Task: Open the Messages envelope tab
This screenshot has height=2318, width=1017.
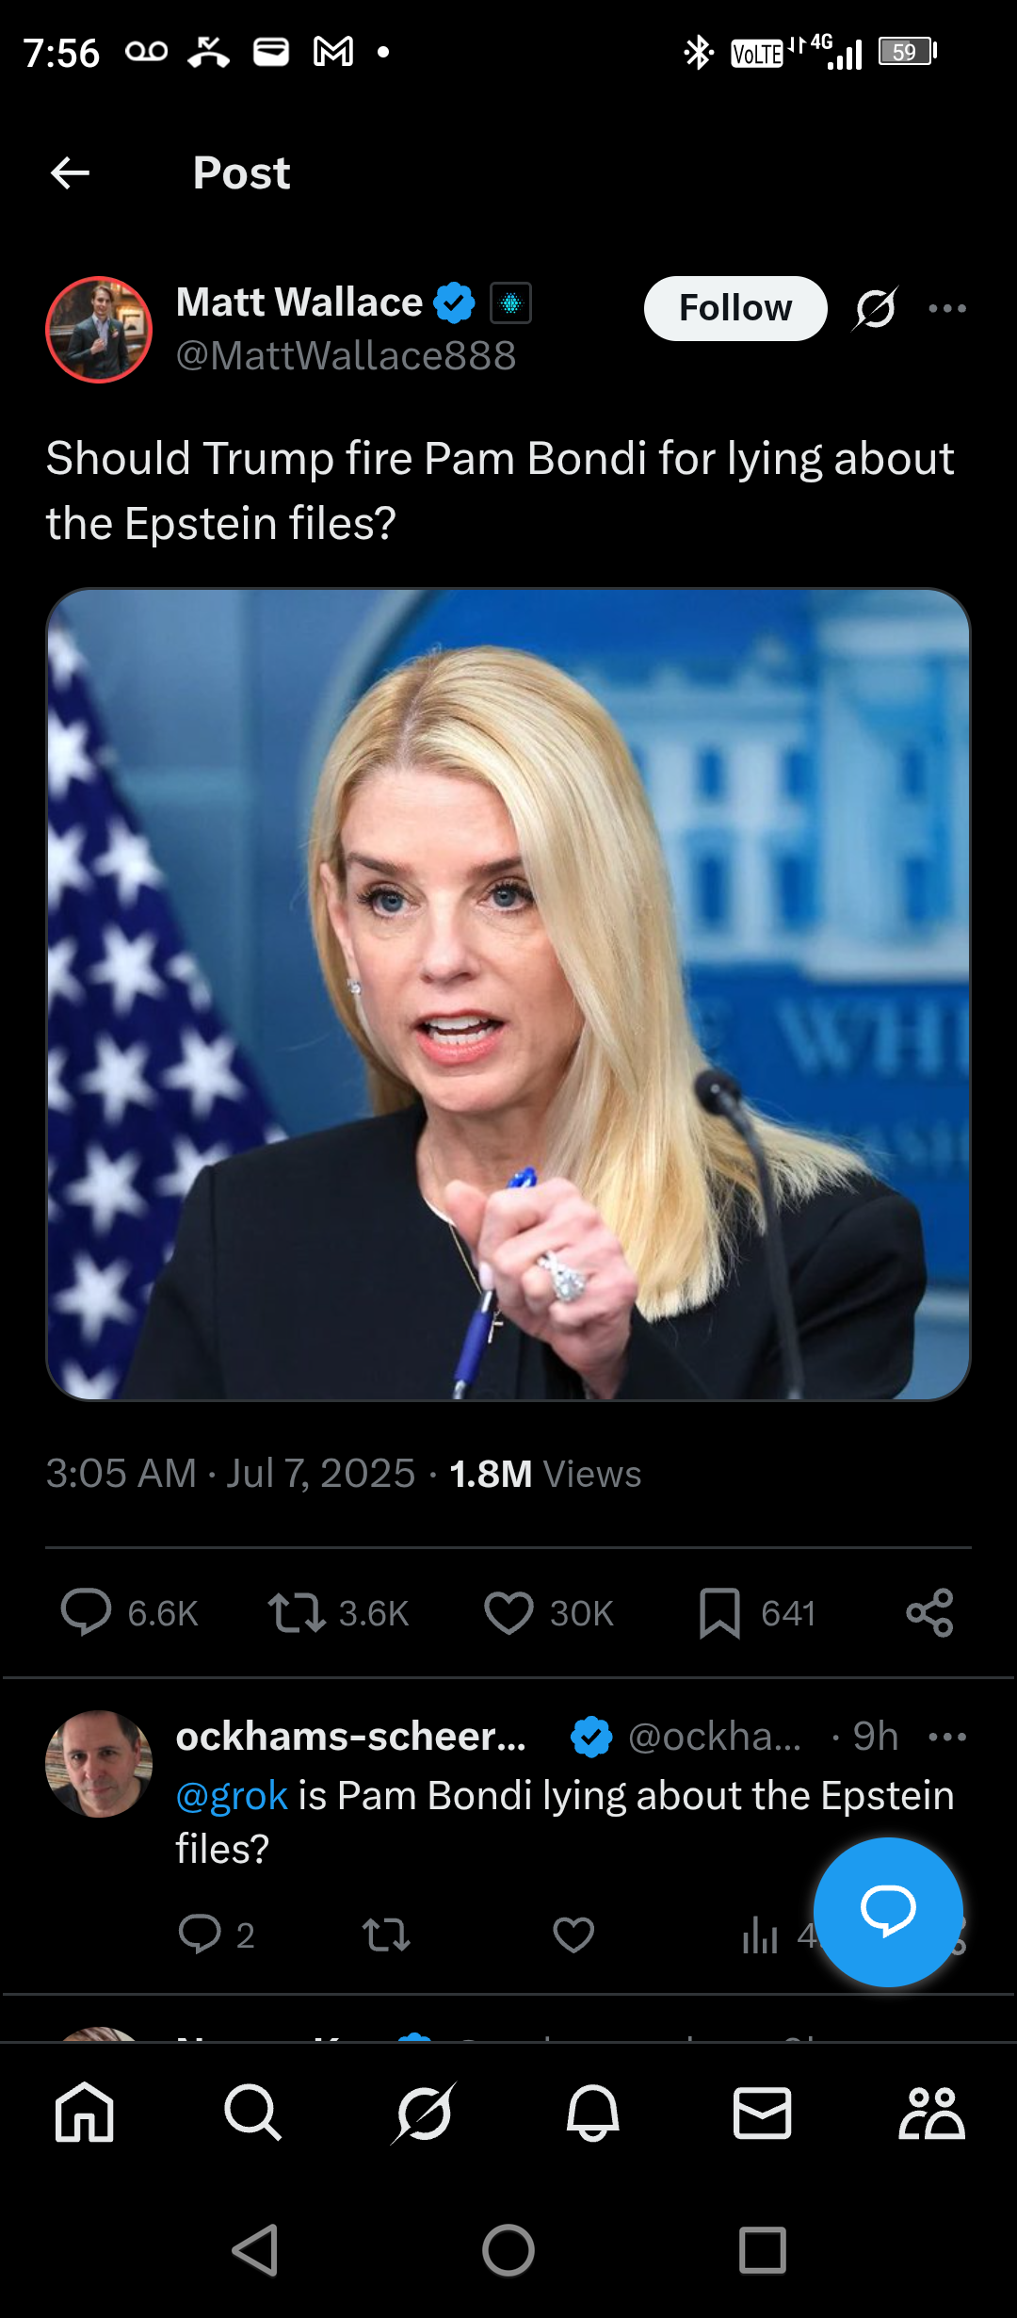Action: click(x=762, y=2113)
